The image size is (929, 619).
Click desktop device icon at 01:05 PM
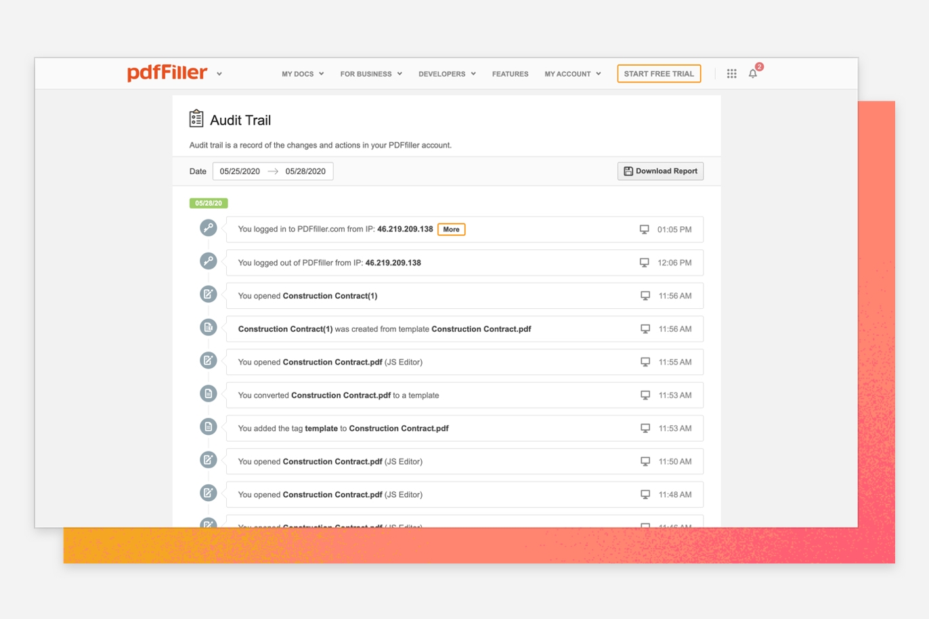645,230
